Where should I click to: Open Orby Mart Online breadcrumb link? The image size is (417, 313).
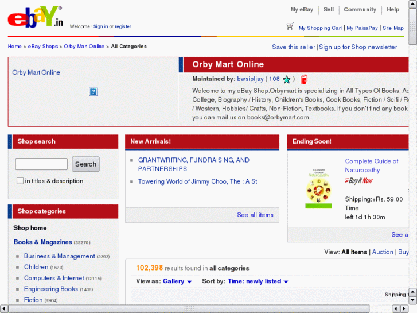coord(84,47)
